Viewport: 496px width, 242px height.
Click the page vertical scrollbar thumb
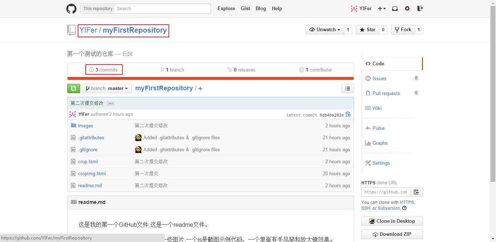click(493, 94)
